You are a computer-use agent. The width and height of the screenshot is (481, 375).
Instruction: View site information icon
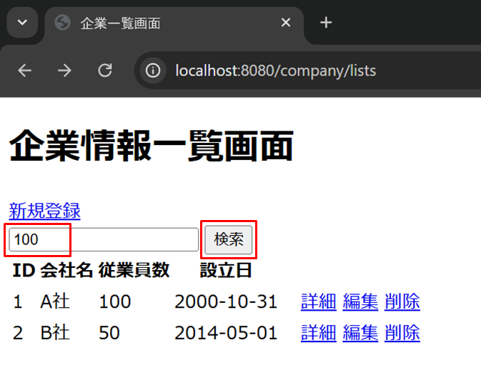(153, 71)
